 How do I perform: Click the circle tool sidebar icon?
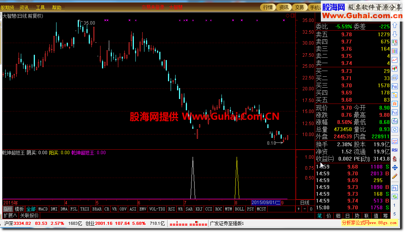coord(395,130)
